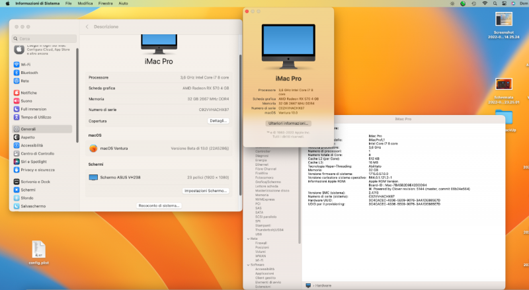The height and width of the screenshot is (290, 529).
Task: Open Spotlight search in menu bar
Action: (495, 3)
